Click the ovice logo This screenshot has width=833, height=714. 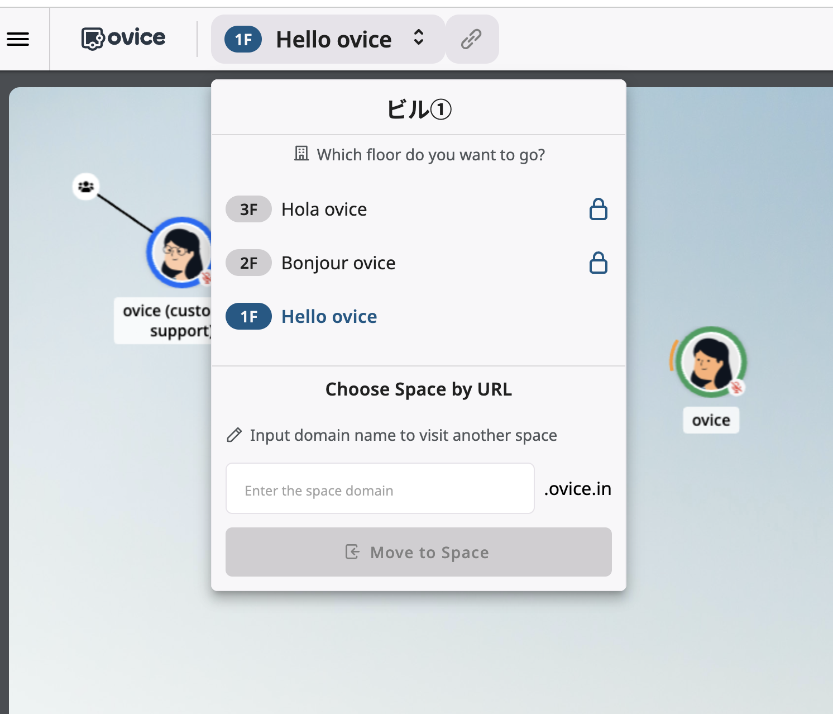pos(123,39)
